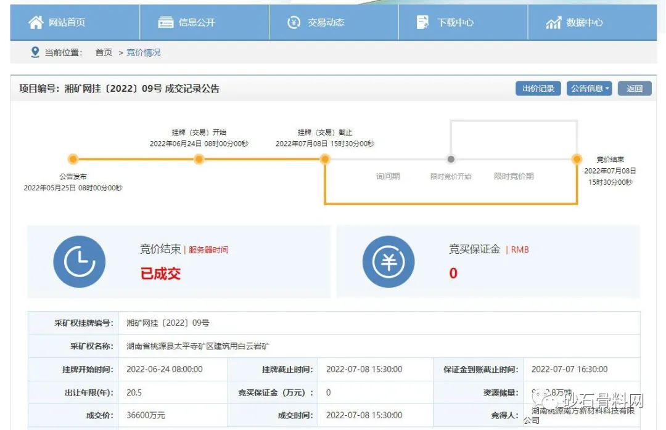Click the card icon beside 信息公开
666x430 pixels.
165,22
